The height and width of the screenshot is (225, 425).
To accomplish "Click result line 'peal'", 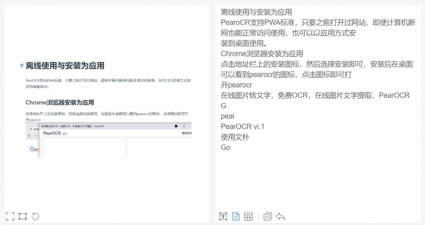I will pos(227,116).
